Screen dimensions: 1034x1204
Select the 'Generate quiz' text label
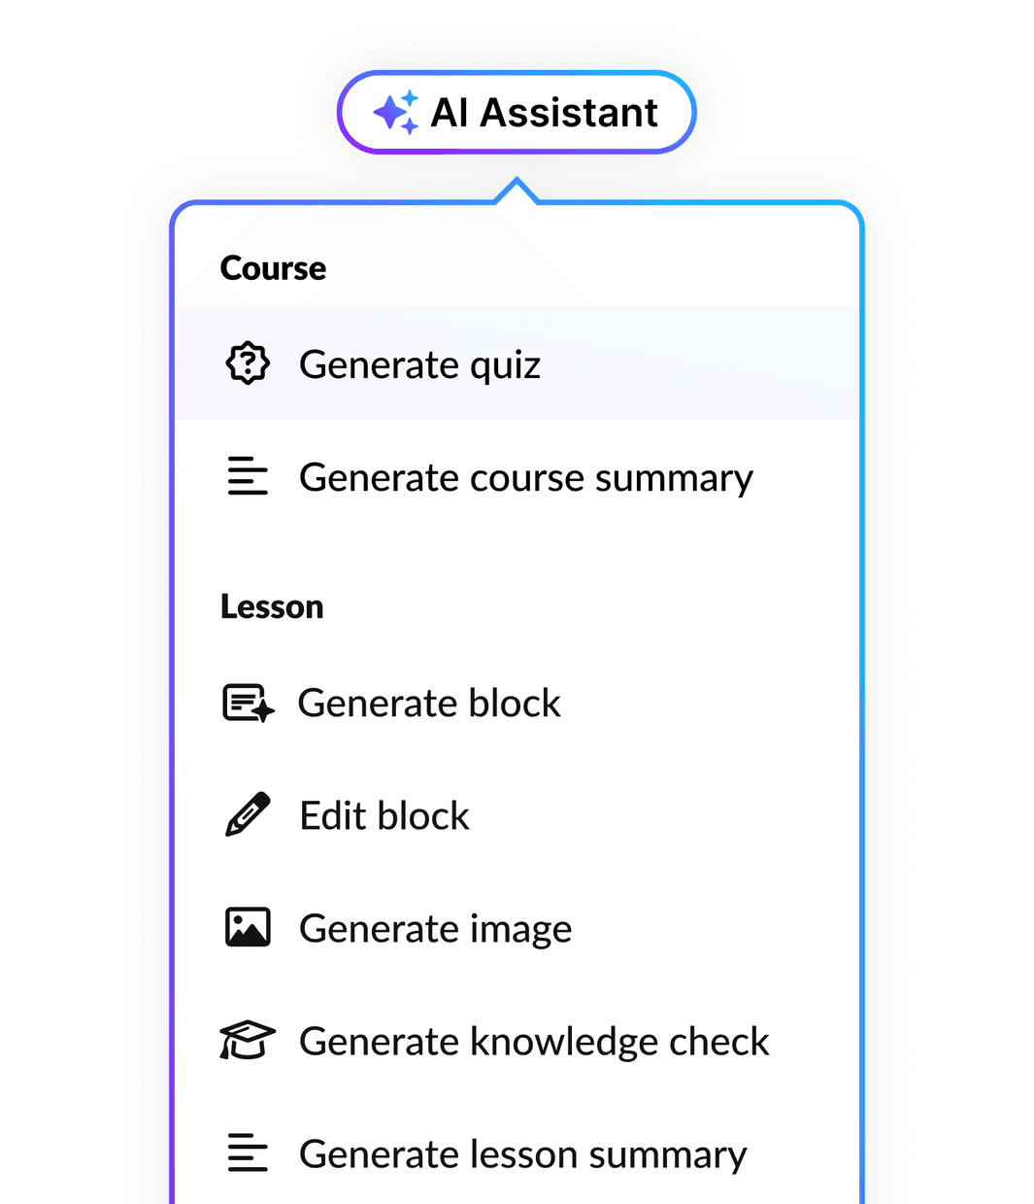(x=419, y=365)
